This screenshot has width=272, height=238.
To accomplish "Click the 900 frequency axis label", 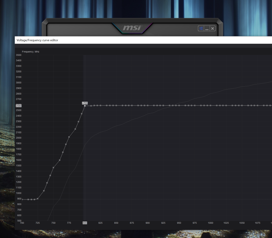I will [x=19, y=199].
